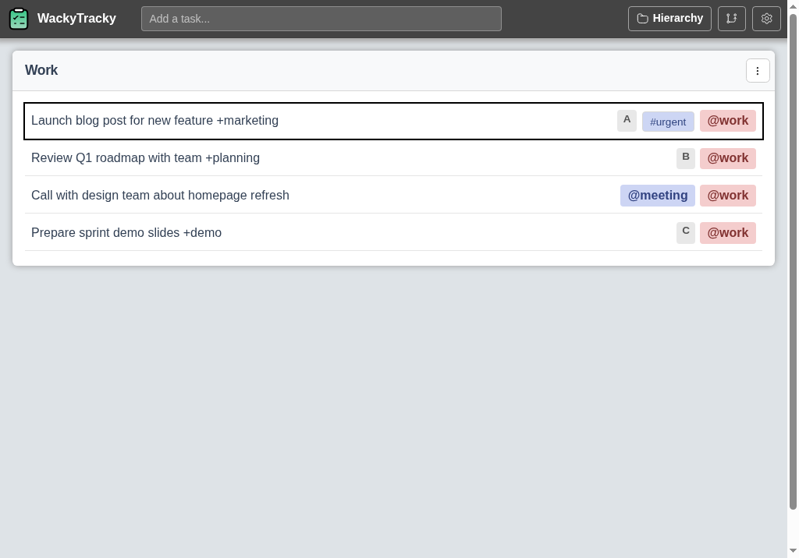Select the branch view icon in the toolbar
This screenshot has height=558, width=799.
(731, 18)
